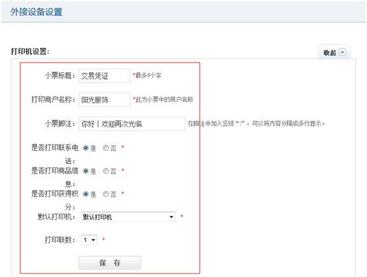
Task: Select 是 for 是否打印联系电话
Action: (86, 148)
